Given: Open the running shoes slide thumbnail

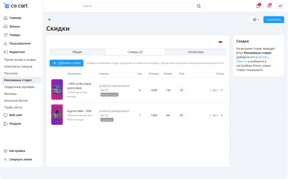Looking at the screenshot, I should coord(57,89).
